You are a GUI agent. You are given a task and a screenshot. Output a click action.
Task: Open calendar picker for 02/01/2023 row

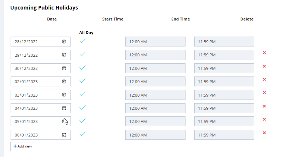coord(64,81)
